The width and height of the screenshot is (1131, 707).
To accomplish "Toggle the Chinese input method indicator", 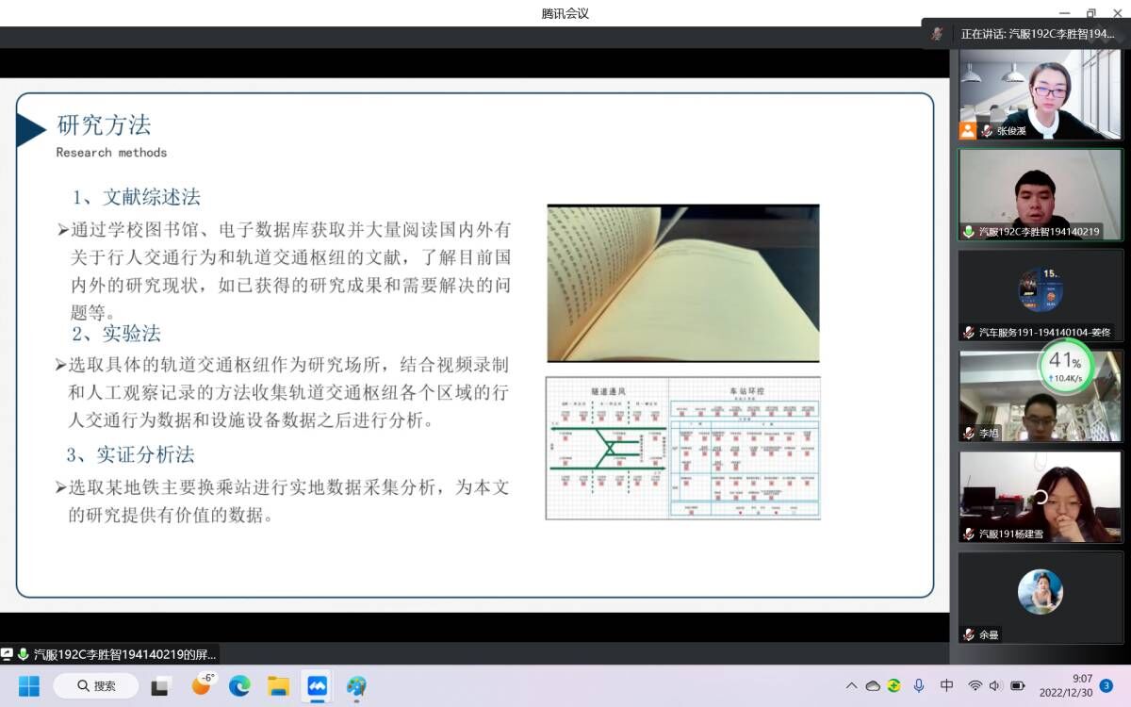I will [x=946, y=685].
